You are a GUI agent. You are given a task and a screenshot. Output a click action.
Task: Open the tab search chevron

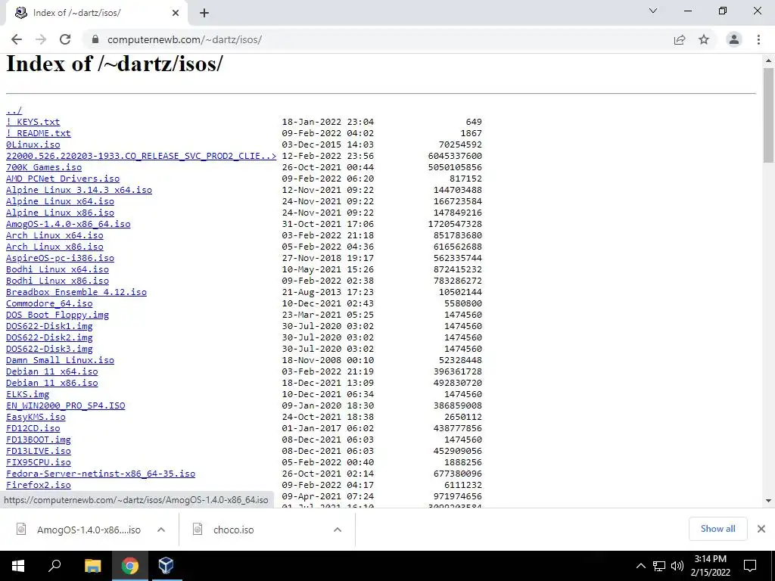653,11
